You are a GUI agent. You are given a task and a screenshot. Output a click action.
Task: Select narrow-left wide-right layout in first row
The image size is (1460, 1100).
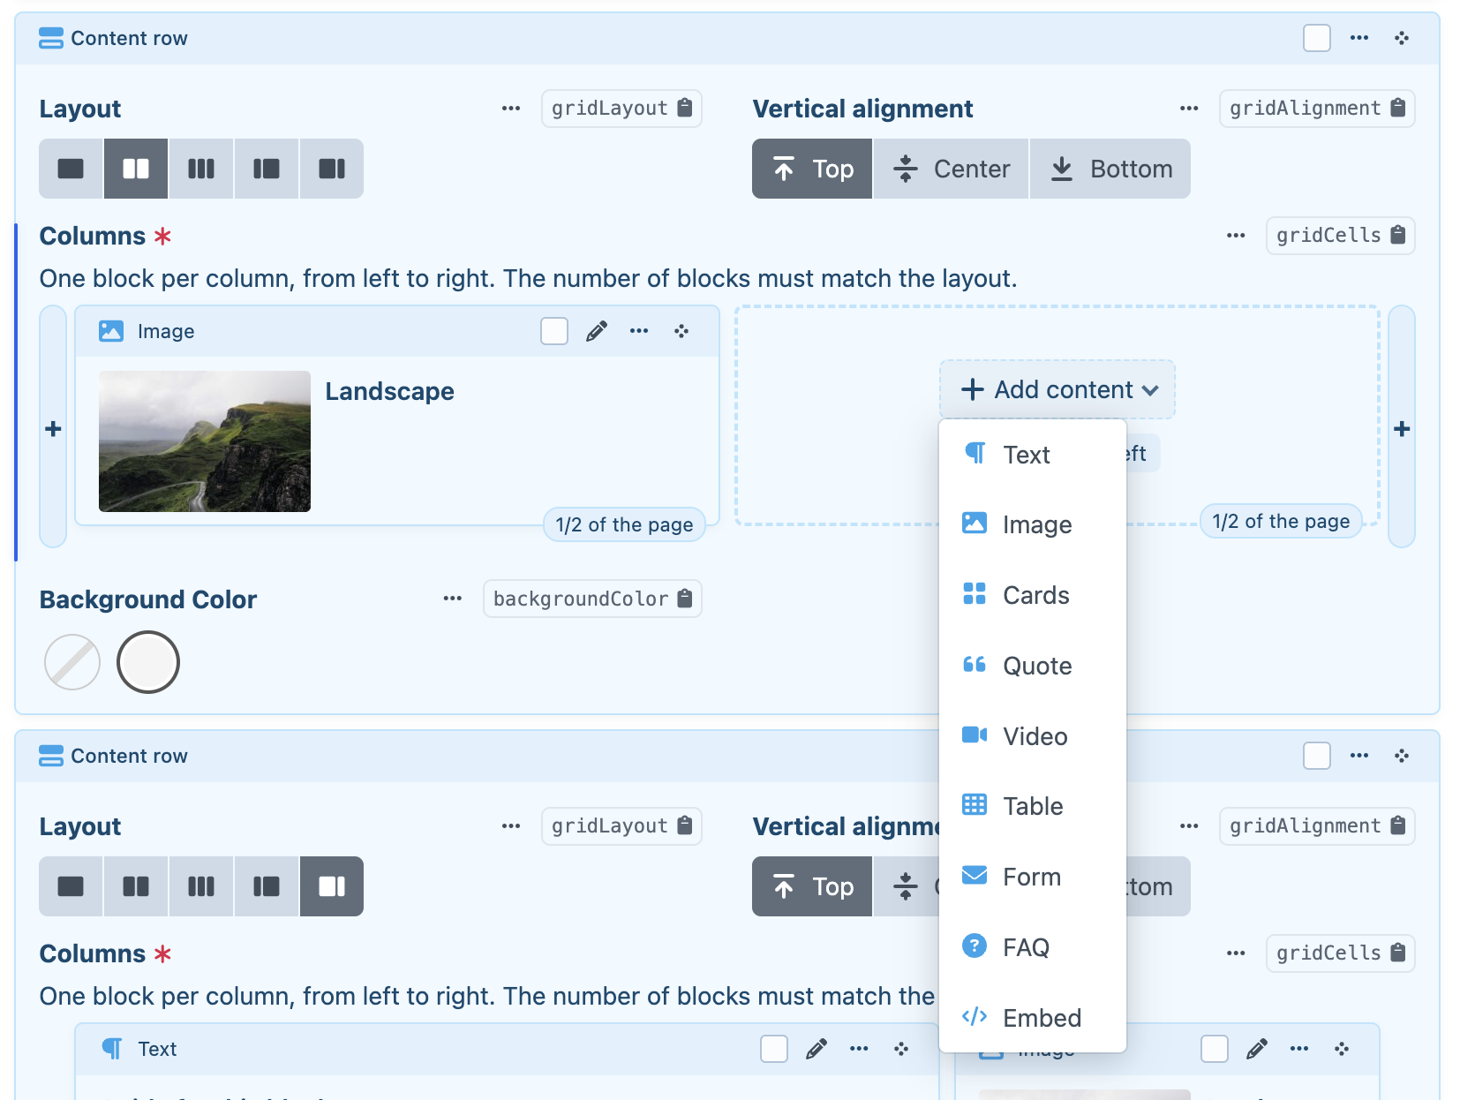267,169
